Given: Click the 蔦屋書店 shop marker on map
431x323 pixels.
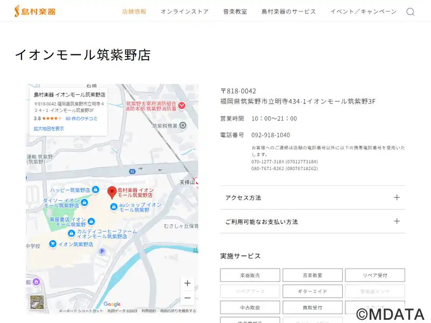Looking at the screenshot, I should coord(91,221).
